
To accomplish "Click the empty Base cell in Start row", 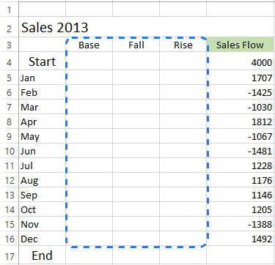I will (x=89, y=61).
